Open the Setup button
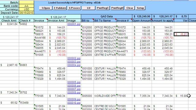This screenshot has height=110, width=196. [140, 8]
